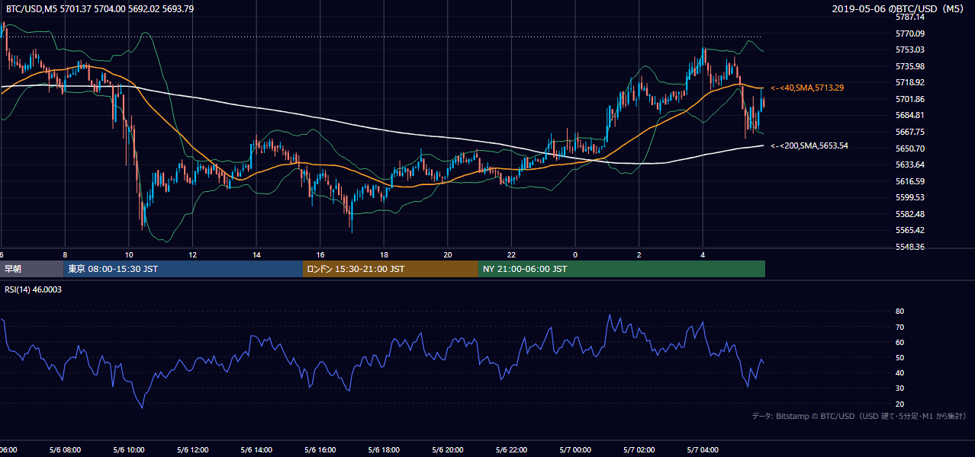The height and width of the screenshot is (457, 975).
Task: Click hour tick 18 under the price chart
Action: [x=385, y=254]
